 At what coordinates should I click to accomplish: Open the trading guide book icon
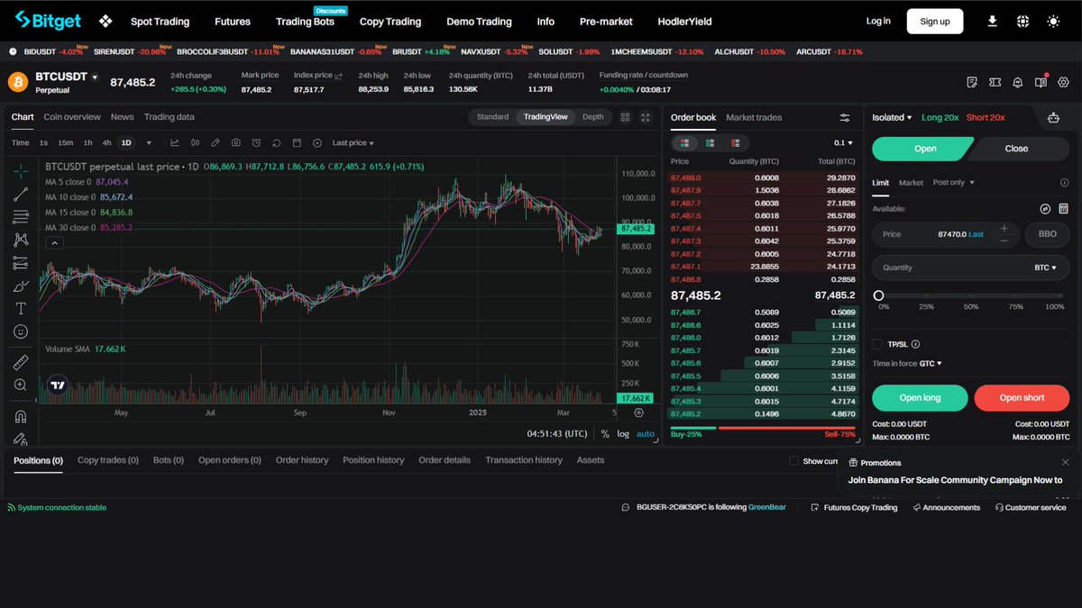coord(1041,82)
